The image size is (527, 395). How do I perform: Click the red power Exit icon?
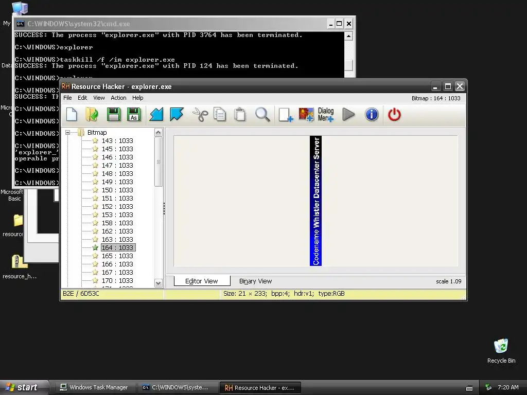394,115
